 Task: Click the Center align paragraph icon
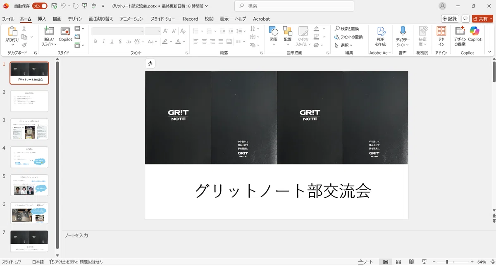tap(205, 41)
